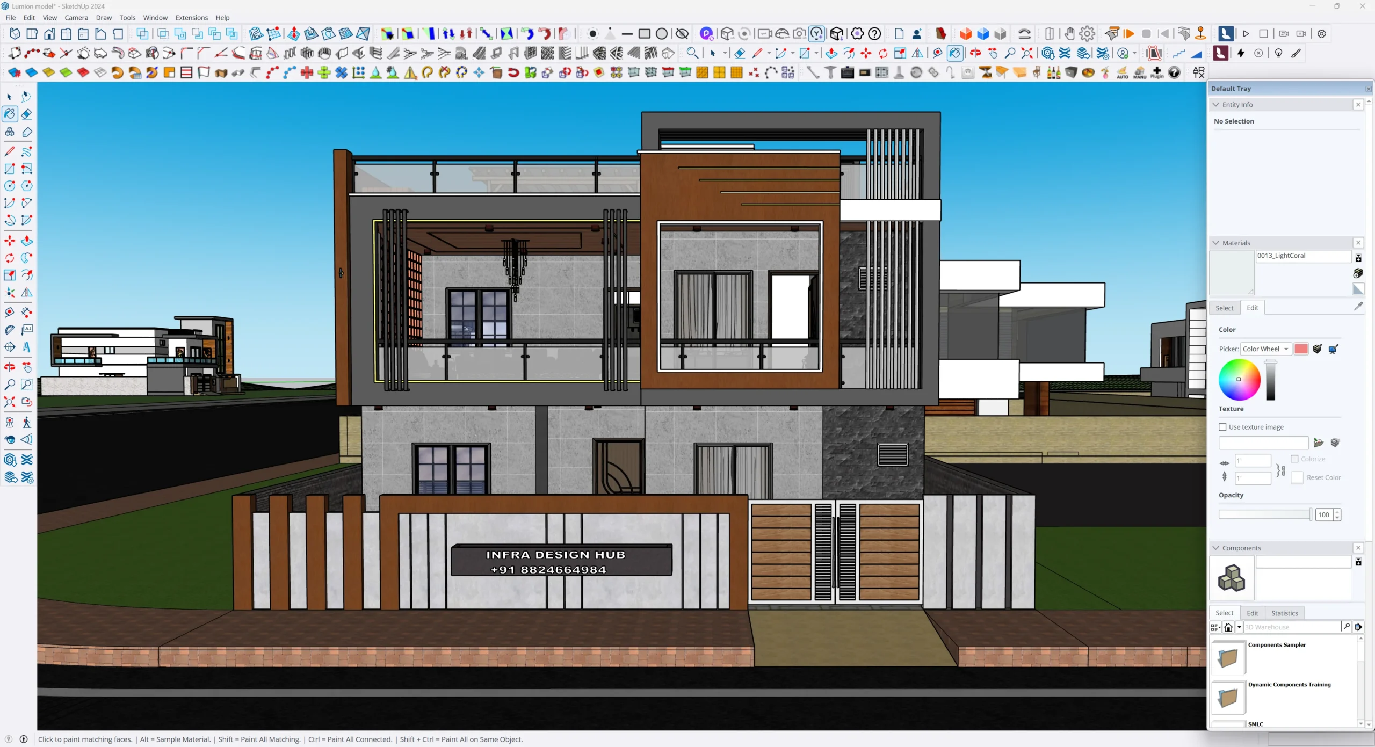Select the Freehand draw tool
This screenshot has height=747, width=1375.
tap(26, 152)
